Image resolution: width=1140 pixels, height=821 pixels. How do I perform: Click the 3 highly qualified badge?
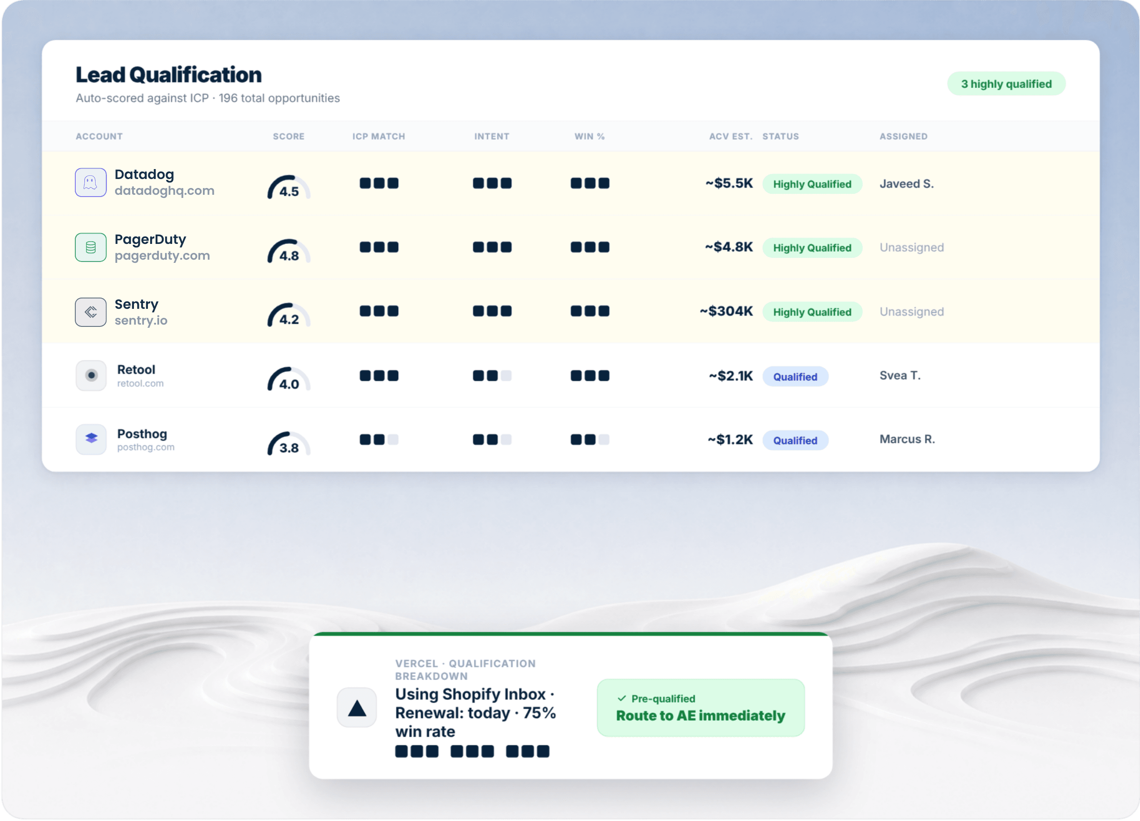(1007, 83)
